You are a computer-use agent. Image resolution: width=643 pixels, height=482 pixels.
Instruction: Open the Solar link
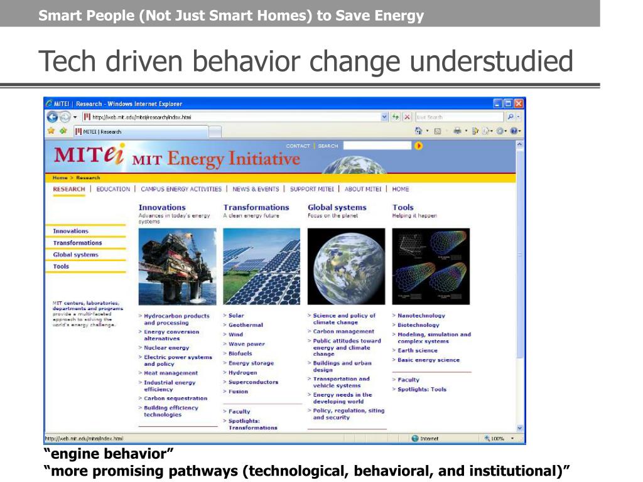pos(236,316)
